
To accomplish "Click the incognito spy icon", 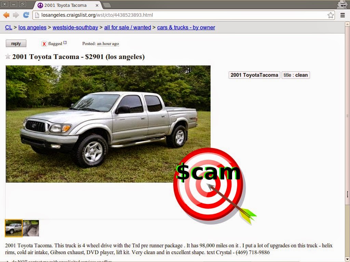I will point(342,4).
